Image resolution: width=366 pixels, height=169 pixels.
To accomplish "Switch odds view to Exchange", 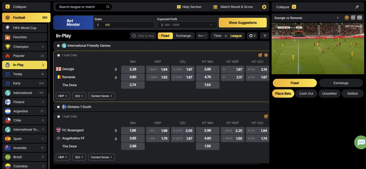I will click(x=183, y=36).
